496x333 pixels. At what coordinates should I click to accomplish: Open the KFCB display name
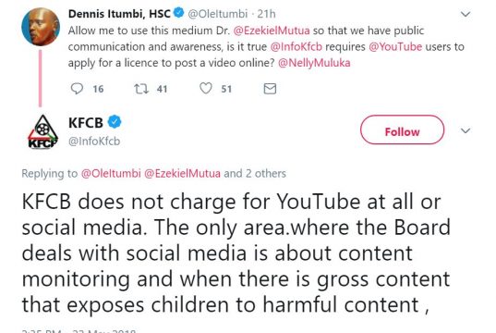point(86,123)
